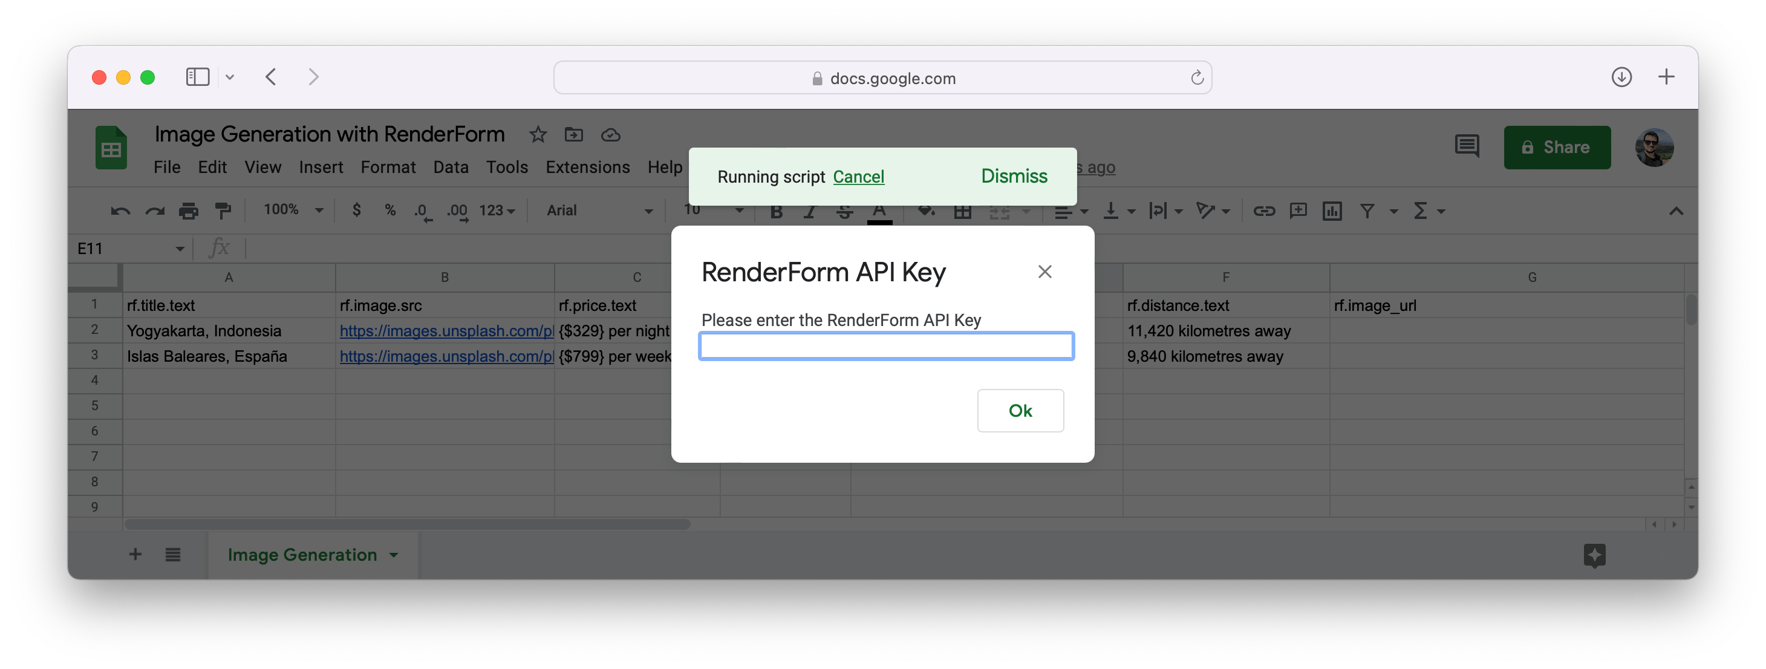
Task: Toggle strikethrough formatting
Action: click(x=845, y=212)
